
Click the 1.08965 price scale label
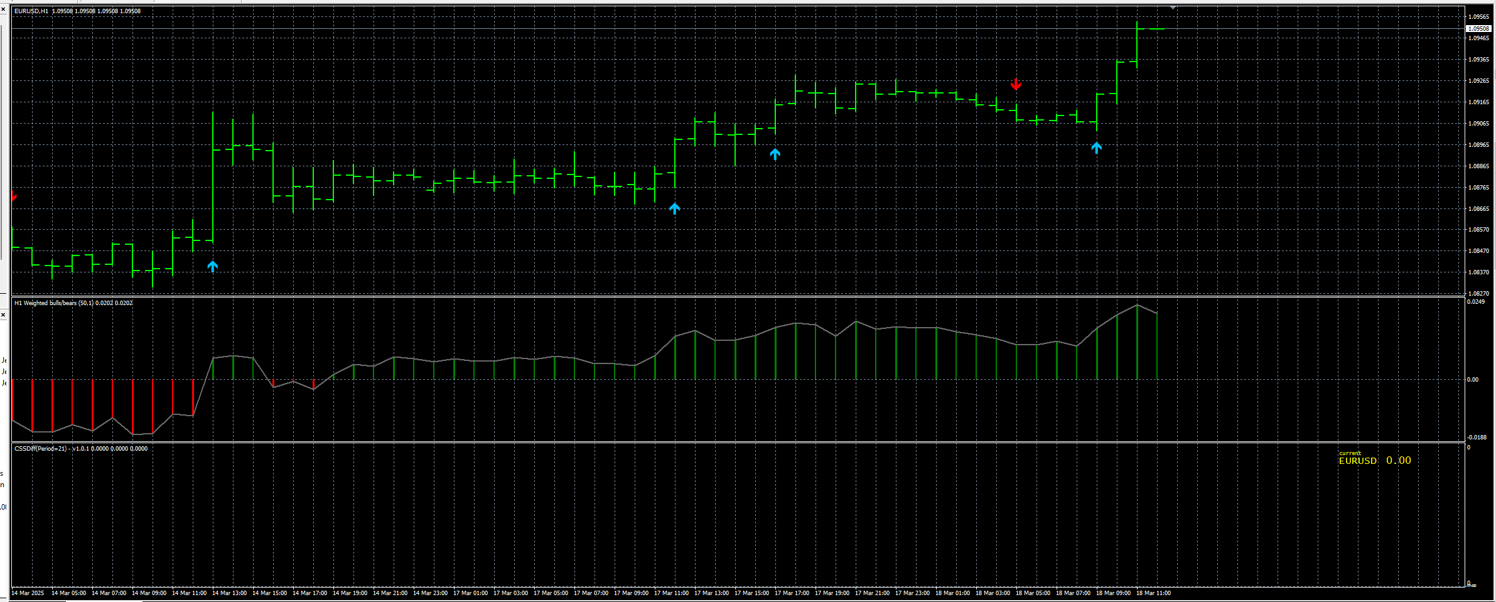click(1478, 145)
